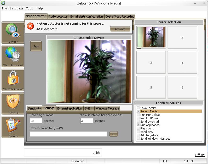Enable the Add to gallery checkbox
Screen dimensions: 208x164
coord(138,135)
